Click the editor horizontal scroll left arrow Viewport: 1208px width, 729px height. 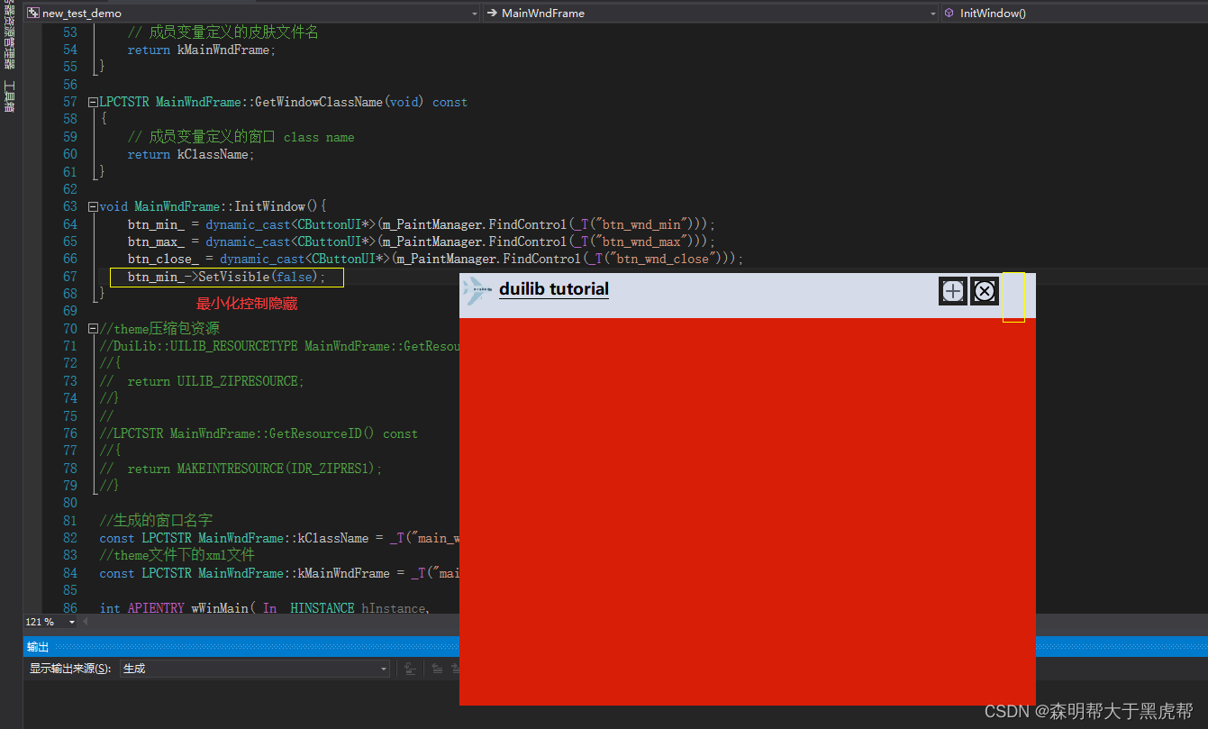point(86,622)
